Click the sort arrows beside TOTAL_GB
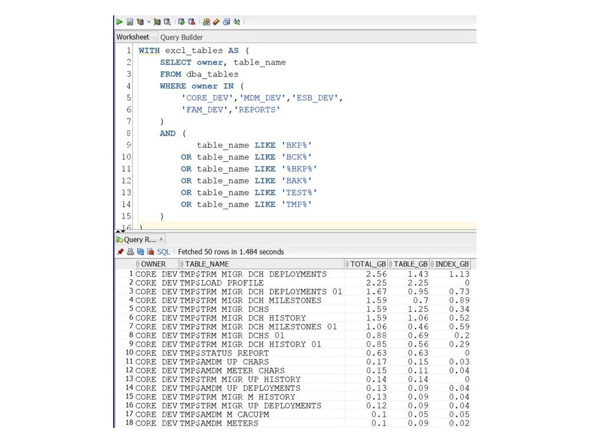Screen dimensions: 589x442 [347, 264]
